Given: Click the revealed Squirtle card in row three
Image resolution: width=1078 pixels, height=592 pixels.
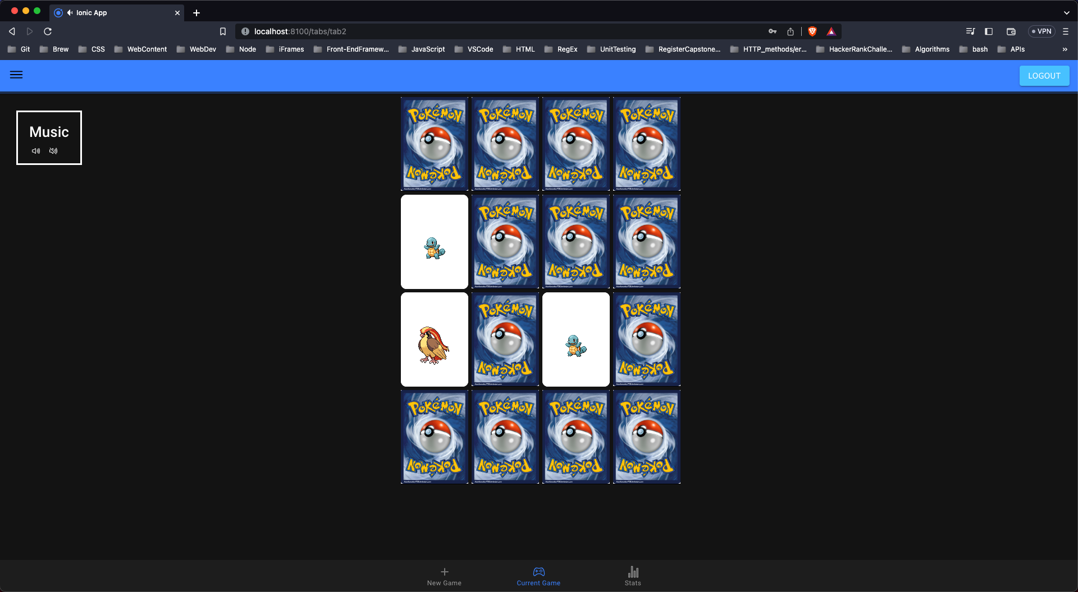Looking at the screenshot, I should (576, 339).
